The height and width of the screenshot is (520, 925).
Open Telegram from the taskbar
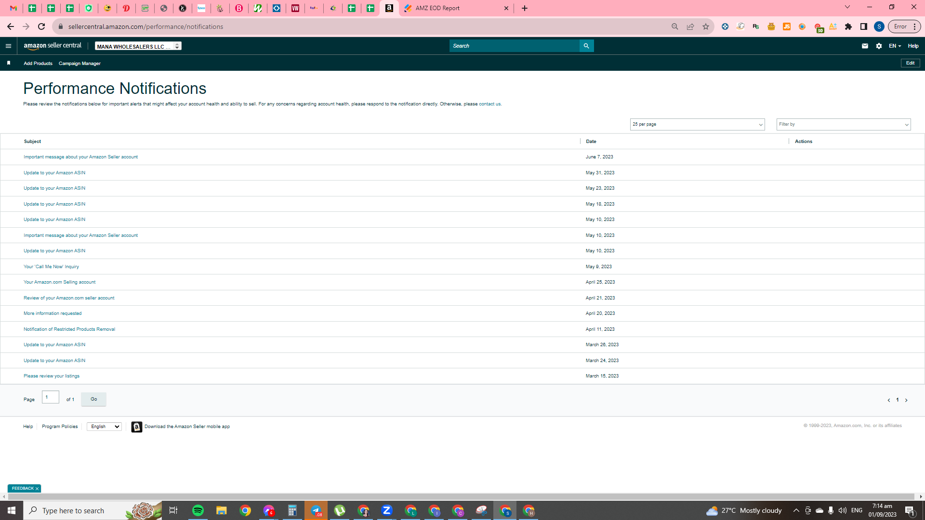(316, 510)
